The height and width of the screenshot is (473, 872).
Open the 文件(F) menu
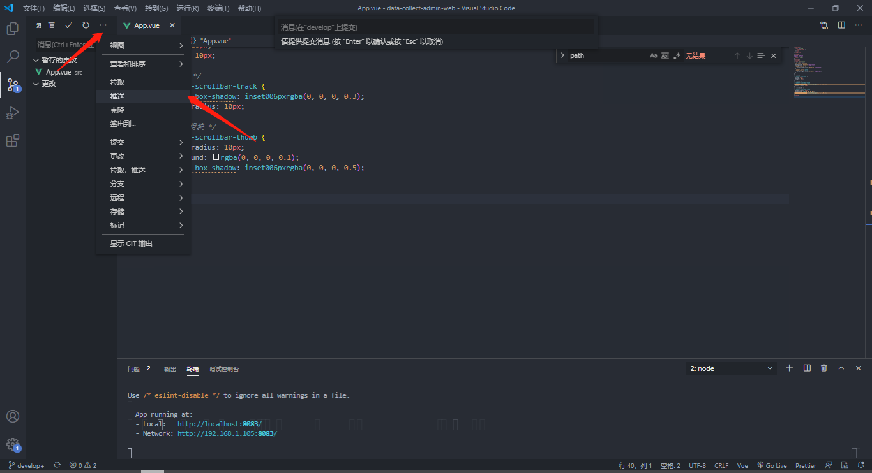tap(34, 8)
